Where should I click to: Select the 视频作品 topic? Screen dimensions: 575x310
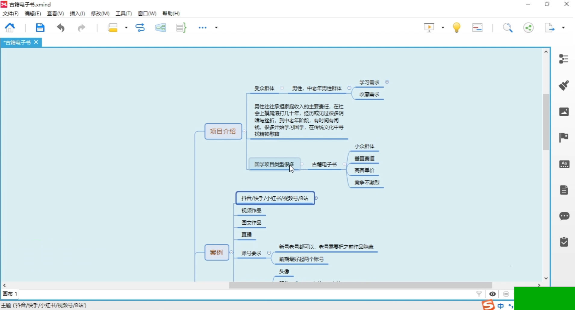251,210
